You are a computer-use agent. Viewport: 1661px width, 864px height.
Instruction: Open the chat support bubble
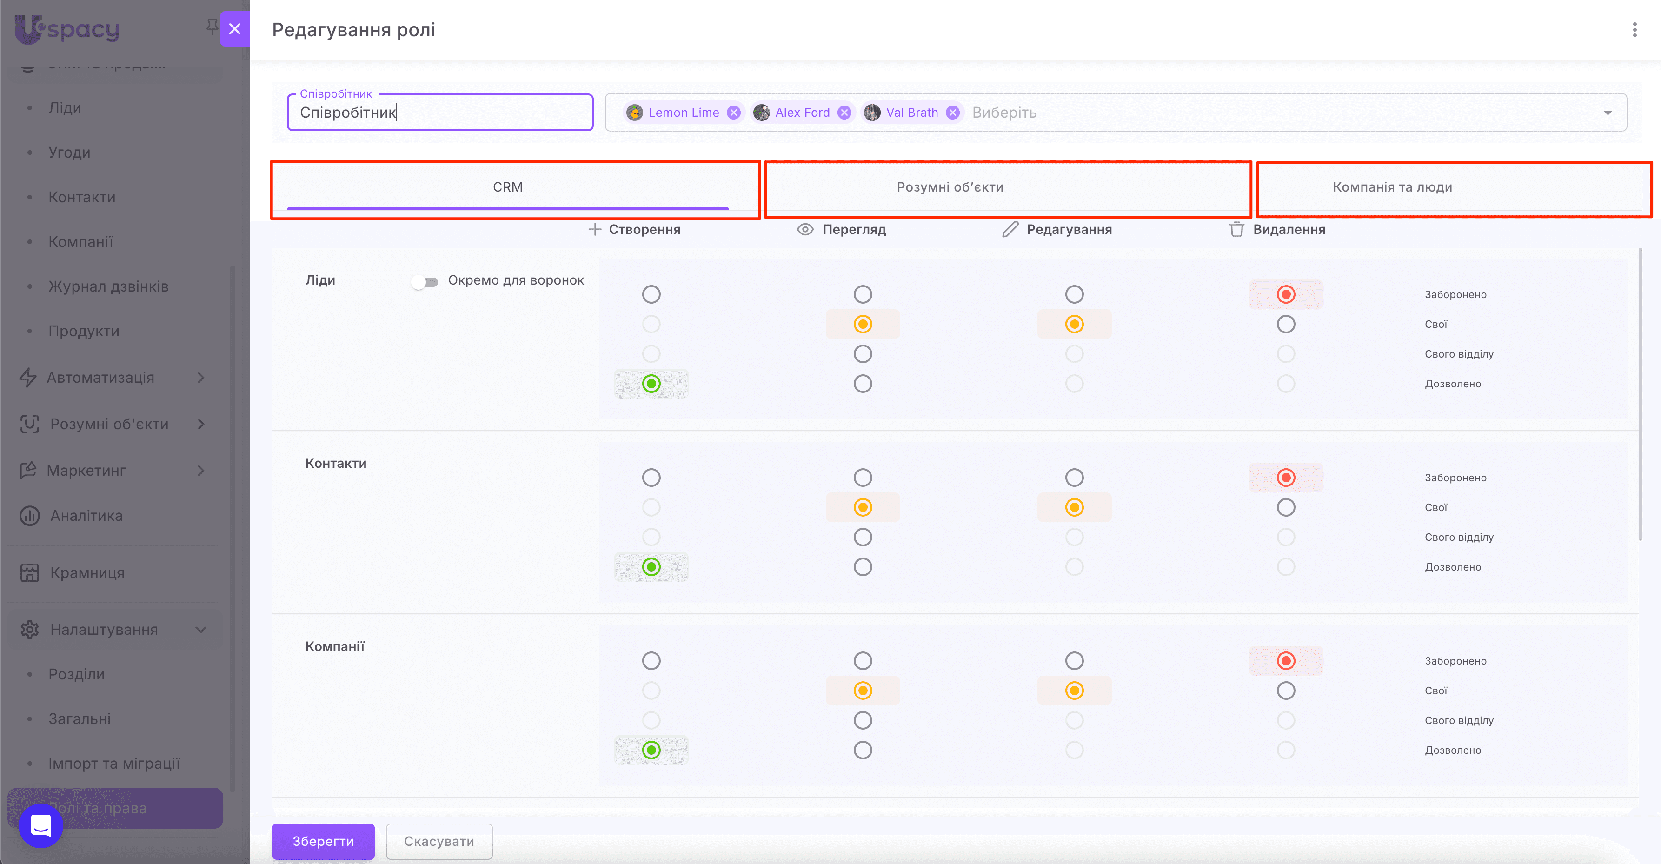click(x=40, y=825)
